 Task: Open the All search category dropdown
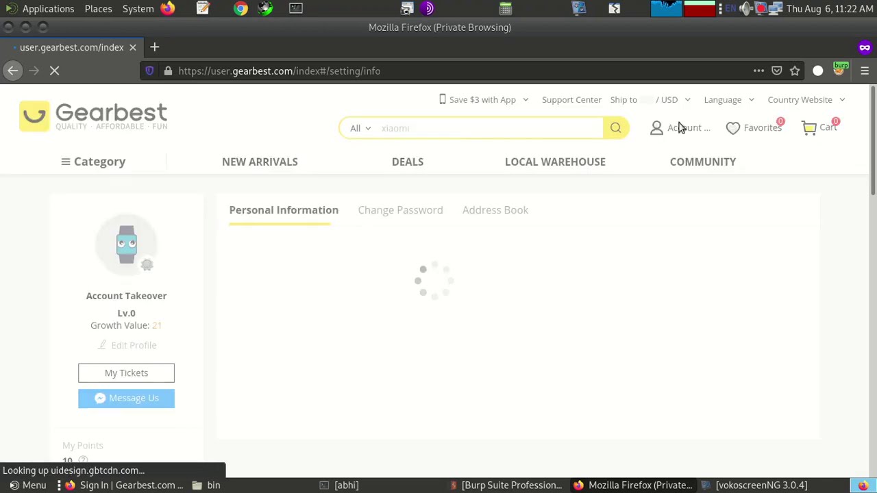[x=360, y=128]
